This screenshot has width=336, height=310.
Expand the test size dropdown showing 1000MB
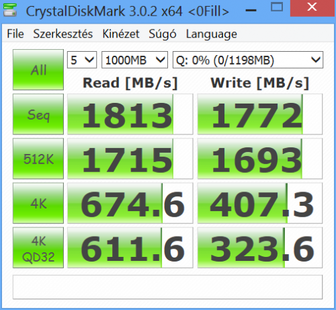(134, 60)
